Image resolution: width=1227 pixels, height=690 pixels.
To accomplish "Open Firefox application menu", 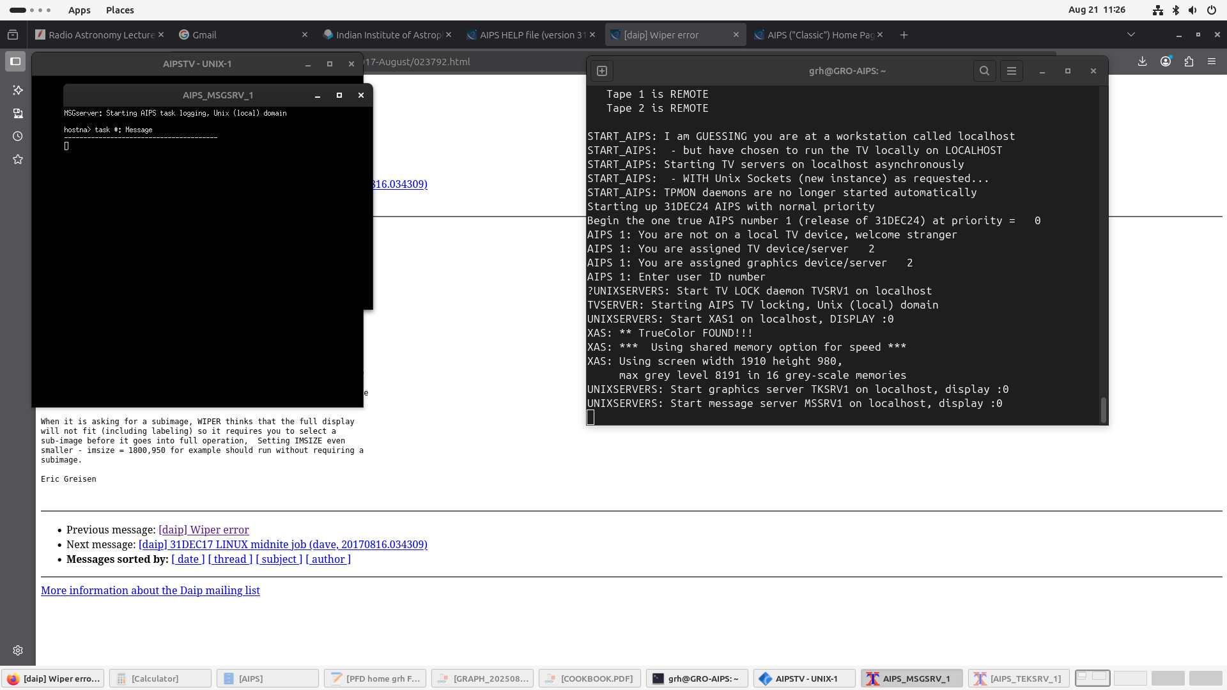I will click(x=1212, y=61).
